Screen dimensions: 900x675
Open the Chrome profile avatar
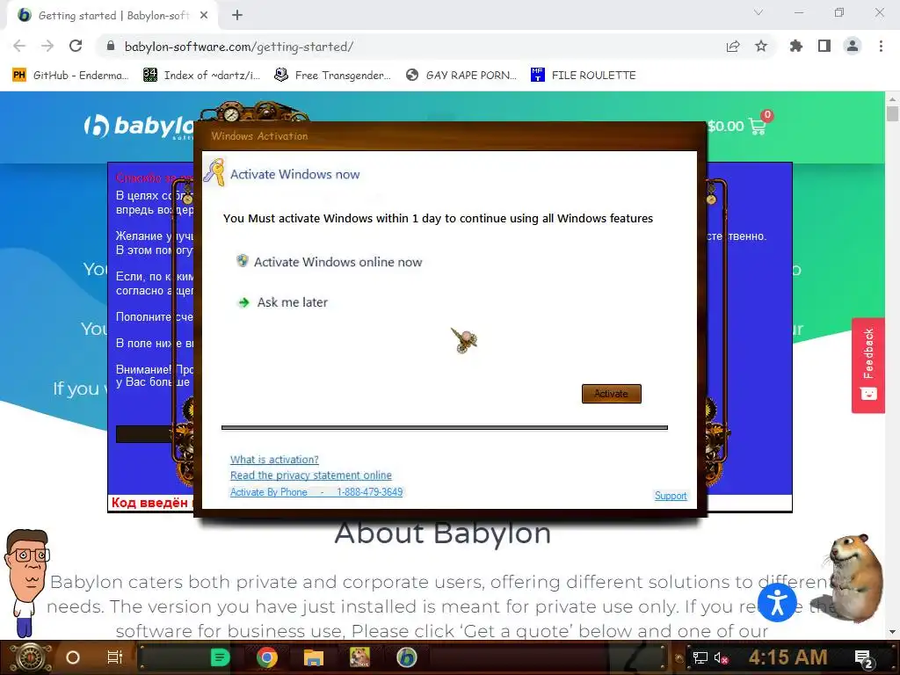coord(853,46)
